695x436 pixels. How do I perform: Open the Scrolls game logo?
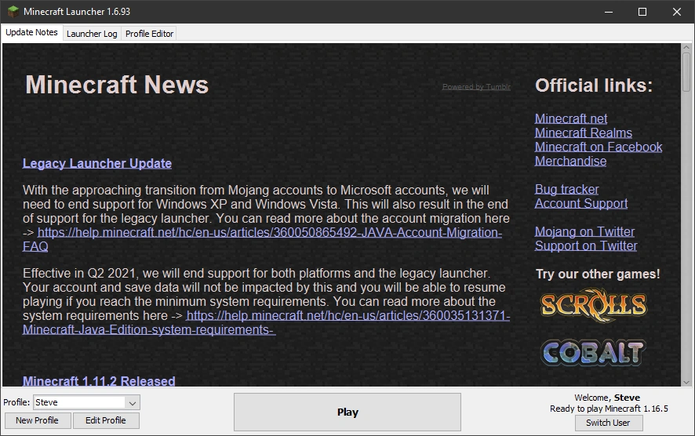pos(594,305)
